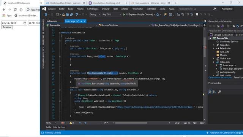
Task: Open the Apps grid in the Chrome bookmarks bar
Action: point(7,16)
